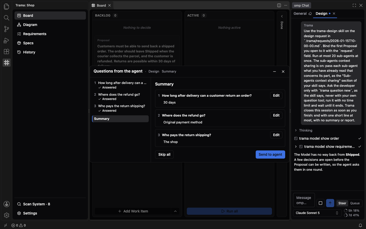Image resolution: width=366 pixels, height=229 pixels.
Task: Expand the Thinking section
Action: point(303,130)
